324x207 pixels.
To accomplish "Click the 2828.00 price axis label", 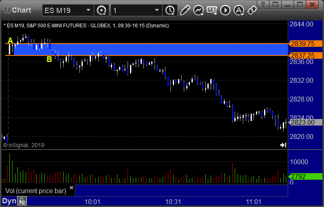I will coord(302,99).
